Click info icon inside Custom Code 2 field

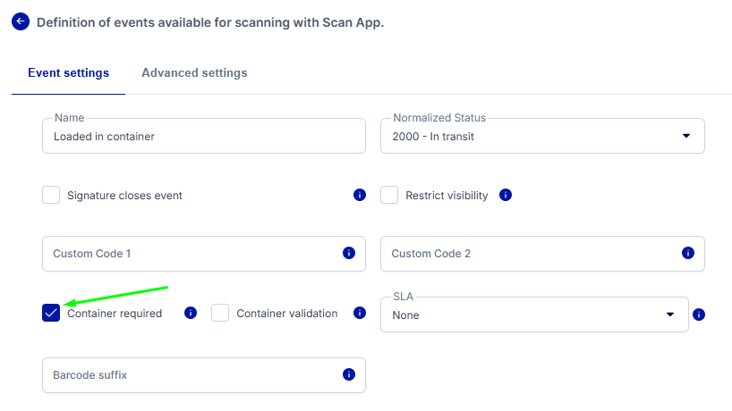tap(687, 254)
